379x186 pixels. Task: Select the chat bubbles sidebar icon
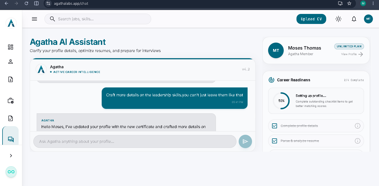point(11,139)
